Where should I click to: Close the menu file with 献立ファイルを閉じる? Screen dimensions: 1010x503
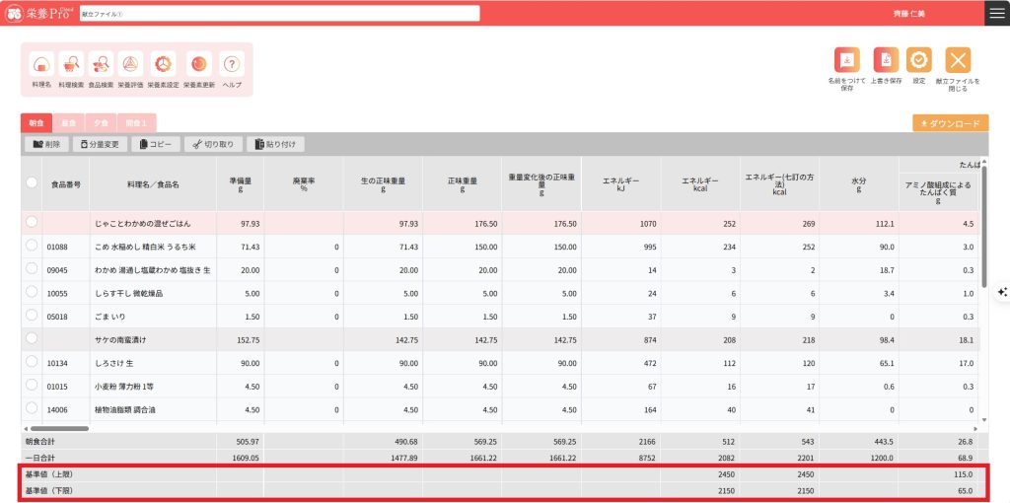click(x=958, y=61)
